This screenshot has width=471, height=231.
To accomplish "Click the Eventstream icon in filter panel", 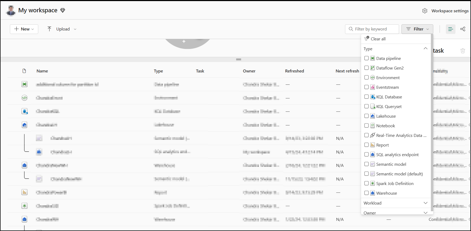I will [x=373, y=87].
